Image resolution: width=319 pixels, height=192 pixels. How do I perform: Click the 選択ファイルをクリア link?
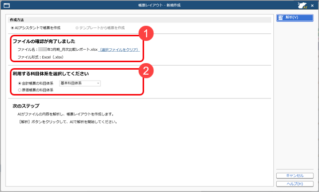[119, 49]
